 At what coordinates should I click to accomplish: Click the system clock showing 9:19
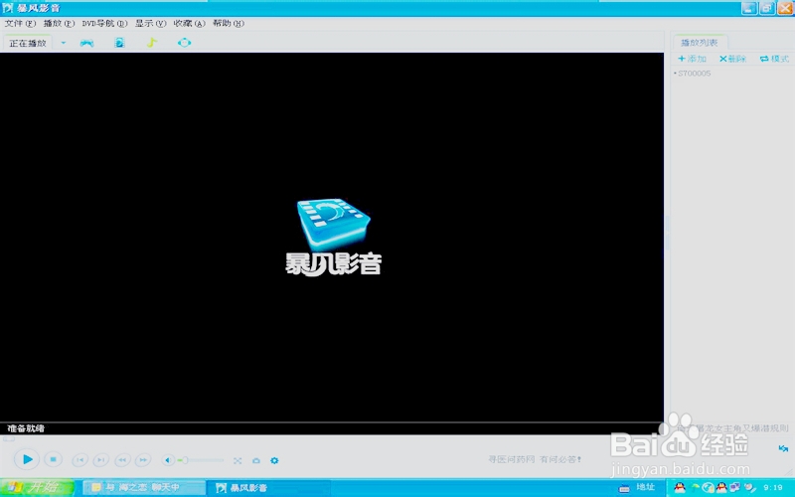pos(773,487)
